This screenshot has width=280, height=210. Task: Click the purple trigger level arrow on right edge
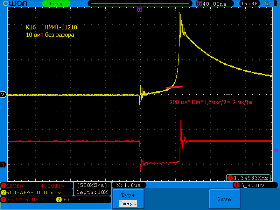tap(275, 150)
